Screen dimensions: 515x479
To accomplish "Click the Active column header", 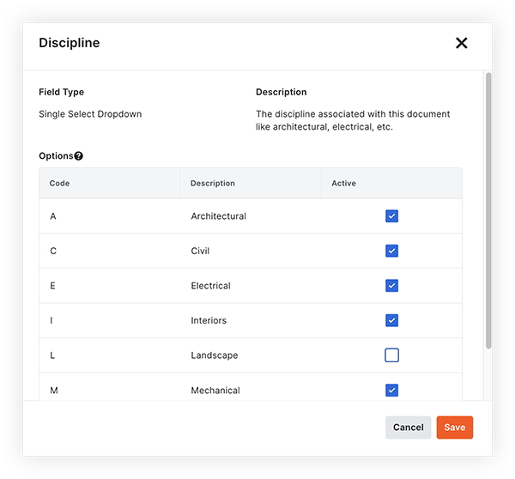I will pyautogui.click(x=343, y=184).
